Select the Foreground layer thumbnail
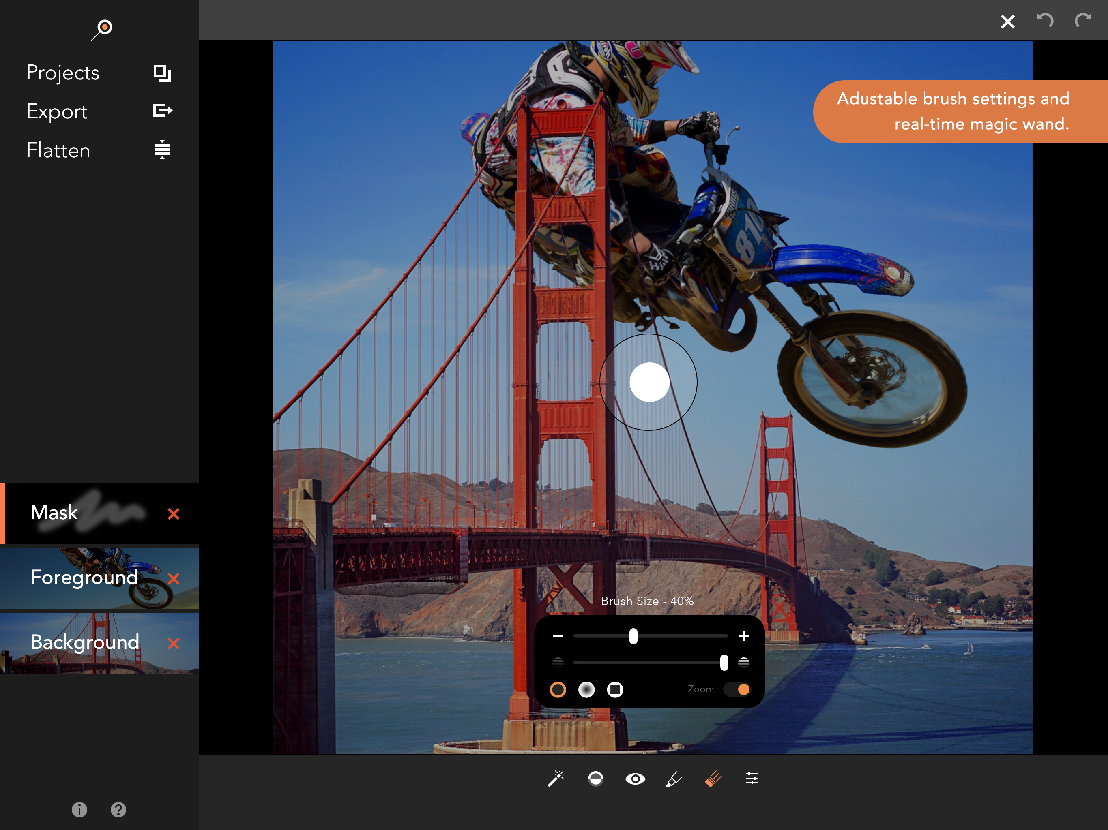The width and height of the screenshot is (1108, 830). tap(99, 578)
